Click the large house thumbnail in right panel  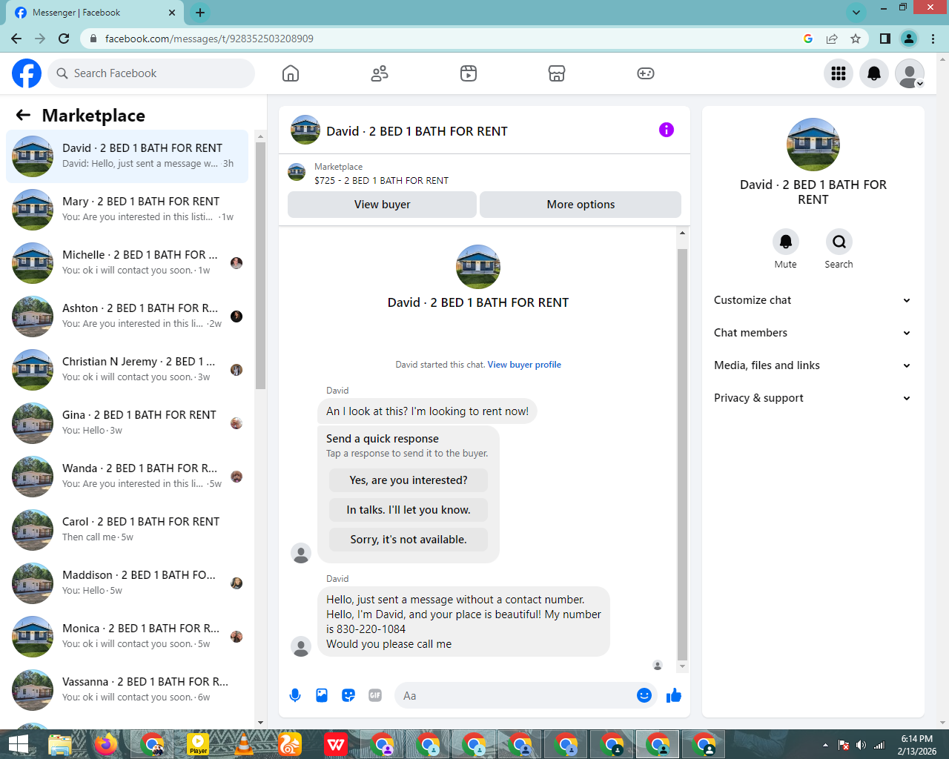813,145
